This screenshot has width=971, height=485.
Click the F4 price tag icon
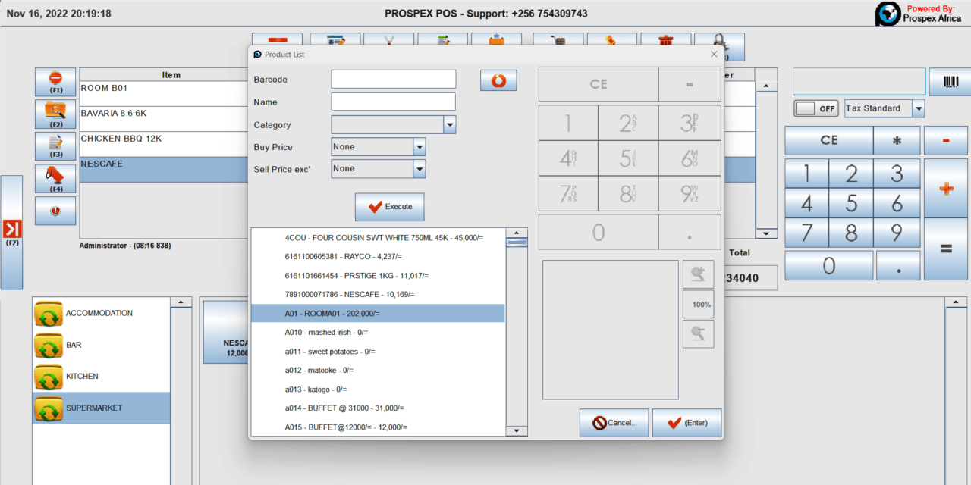55,179
